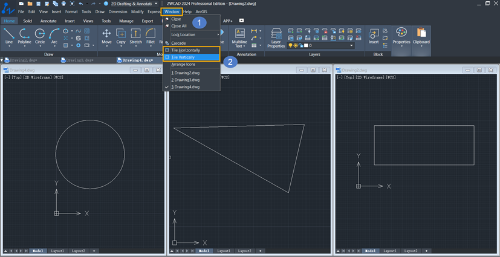
Task: Toggle layer 0 freeze sun icon
Action: pyautogui.click(x=296, y=45)
